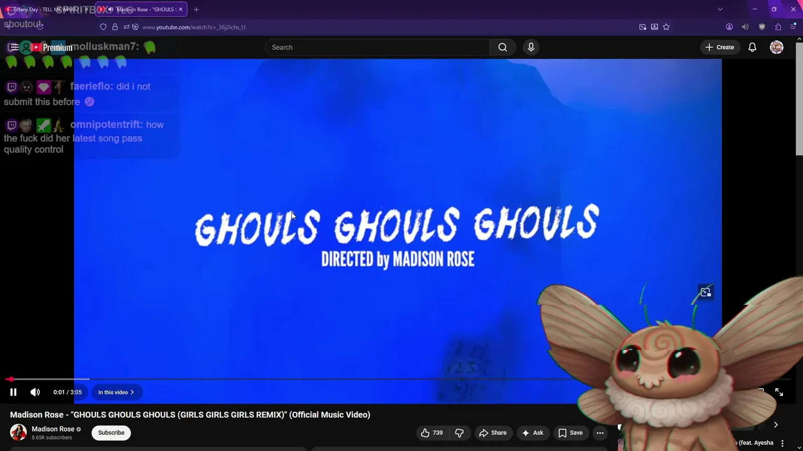View site security padlock info
Screen dimensions: 803x451
point(115,27)
